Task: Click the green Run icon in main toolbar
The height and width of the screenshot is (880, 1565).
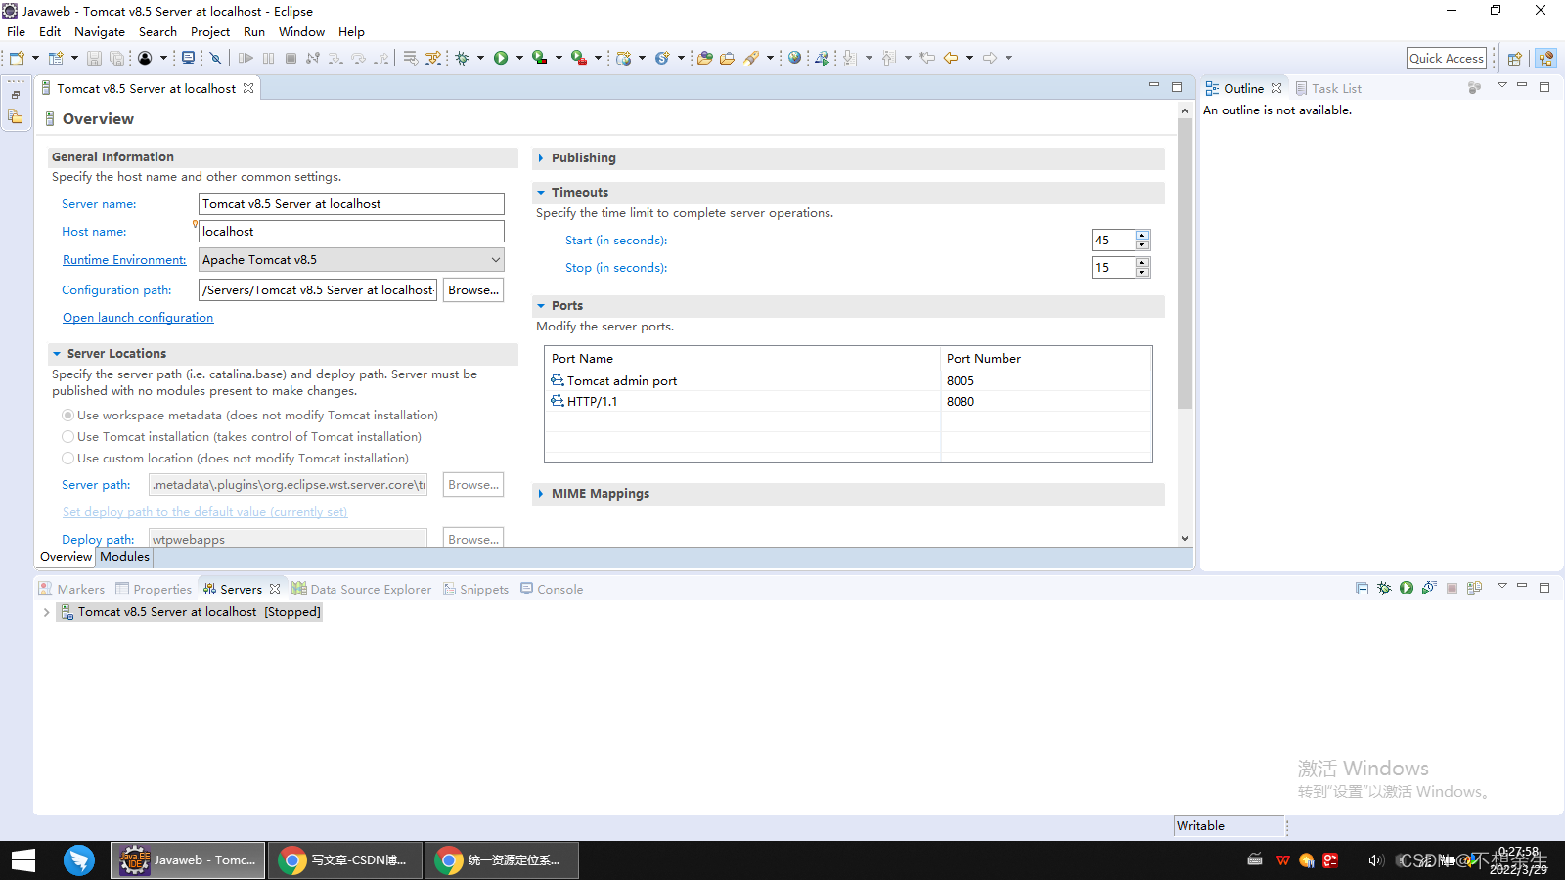Action: click(x=501, y=58)
